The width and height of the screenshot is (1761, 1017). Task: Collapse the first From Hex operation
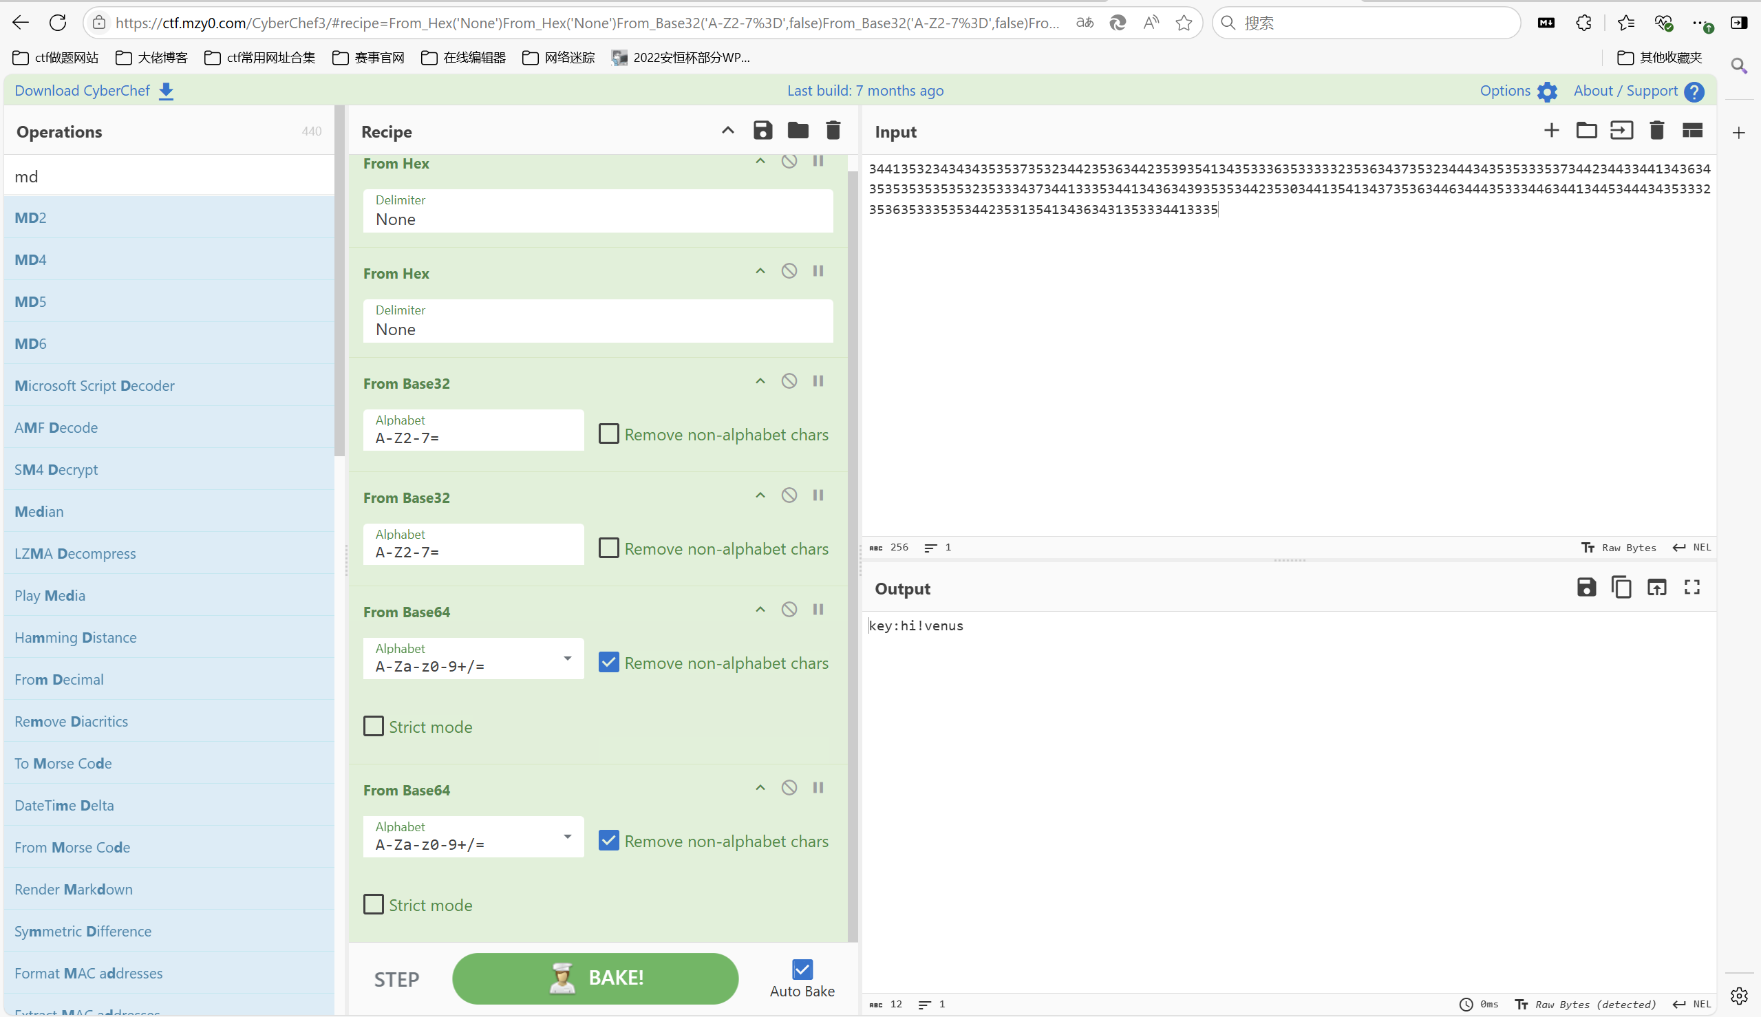[760, 161]
